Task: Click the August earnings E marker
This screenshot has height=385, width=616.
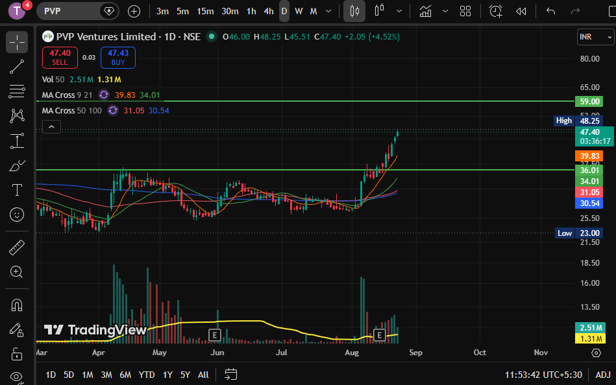Action: pyautogui.click(x=379, y=335)
